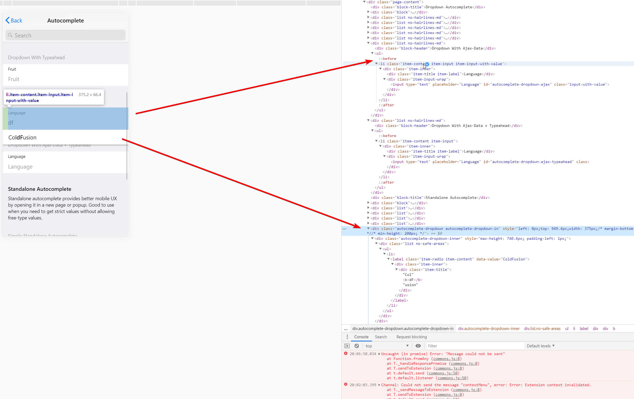Expand the 'Message could not be sent' error

pos(379,354)
